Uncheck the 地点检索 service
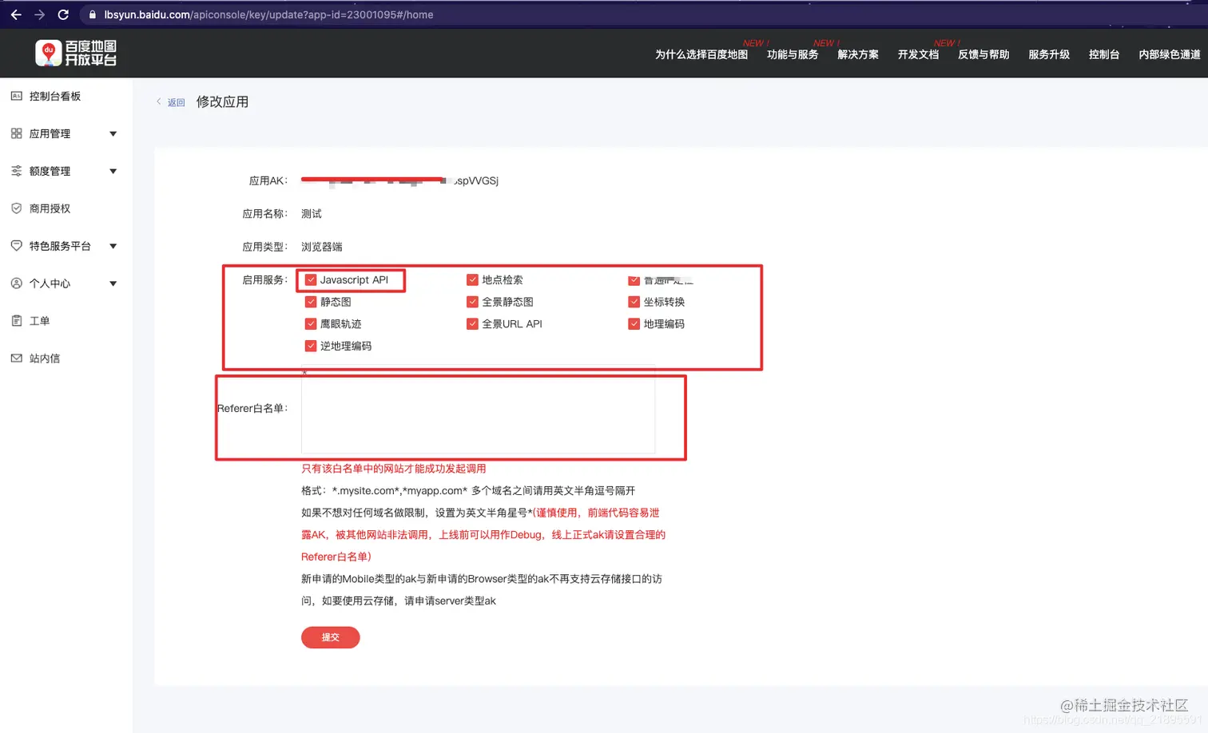 click(x=473, y=279)
